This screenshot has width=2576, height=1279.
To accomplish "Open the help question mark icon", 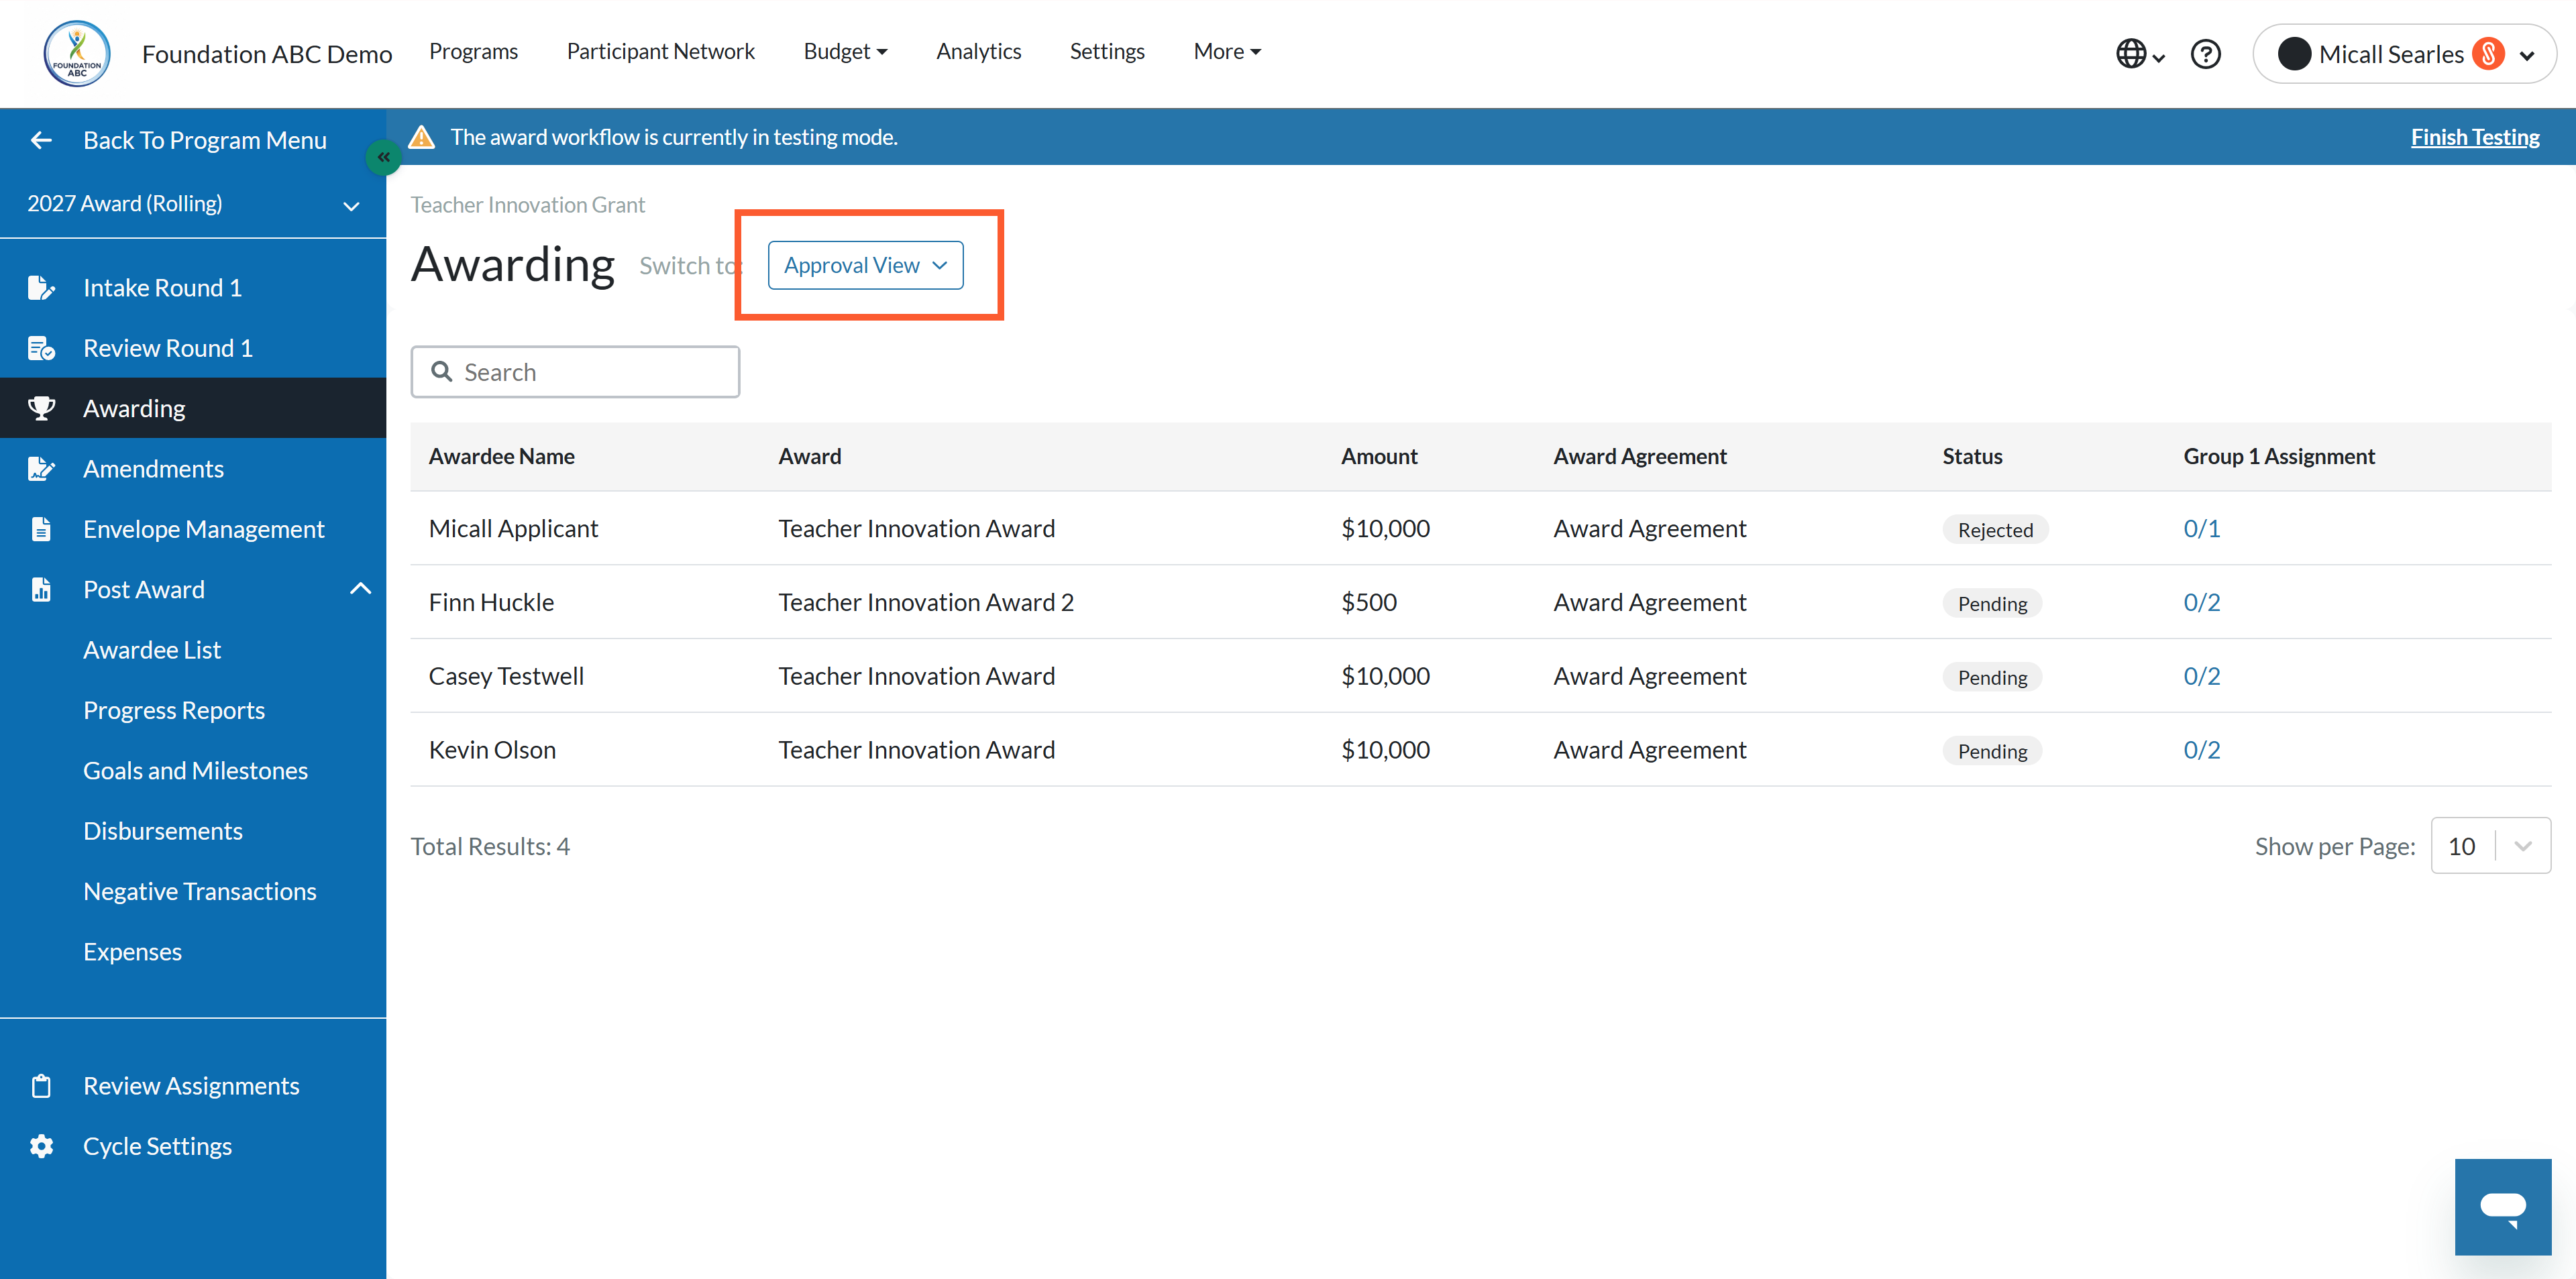I will pos(2205,54).
